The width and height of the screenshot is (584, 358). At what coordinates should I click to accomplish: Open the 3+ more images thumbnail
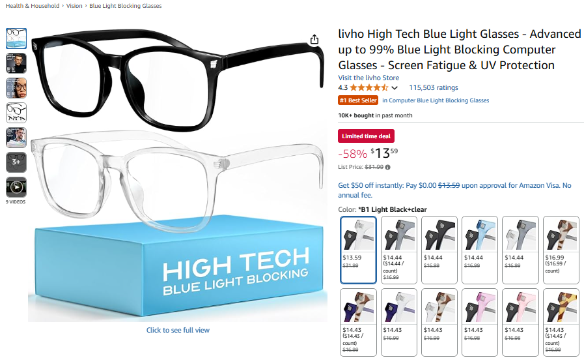16,162
